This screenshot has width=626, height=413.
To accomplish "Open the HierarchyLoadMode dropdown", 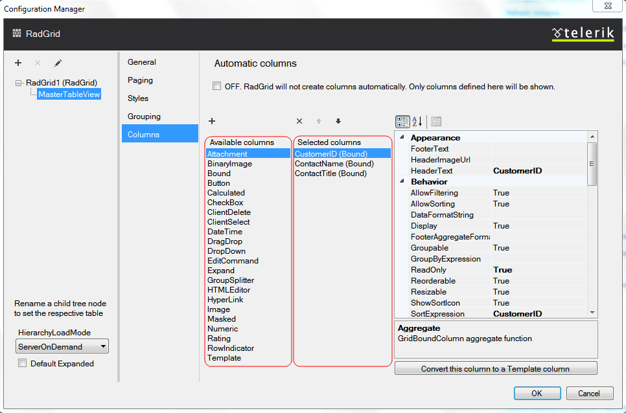I will pos(102,346).
